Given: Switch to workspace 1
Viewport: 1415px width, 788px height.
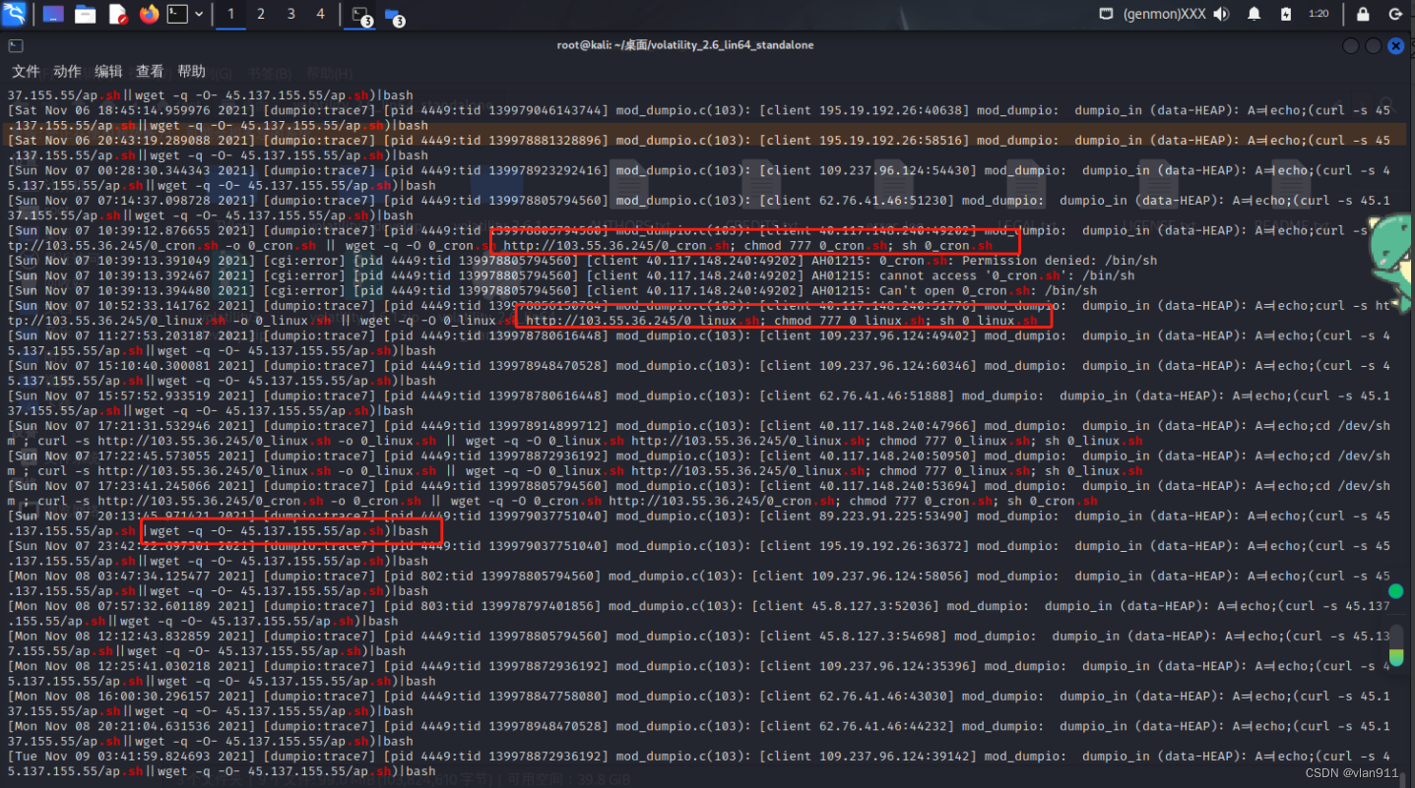Looking at the screenshot, I should coord(230,14).
